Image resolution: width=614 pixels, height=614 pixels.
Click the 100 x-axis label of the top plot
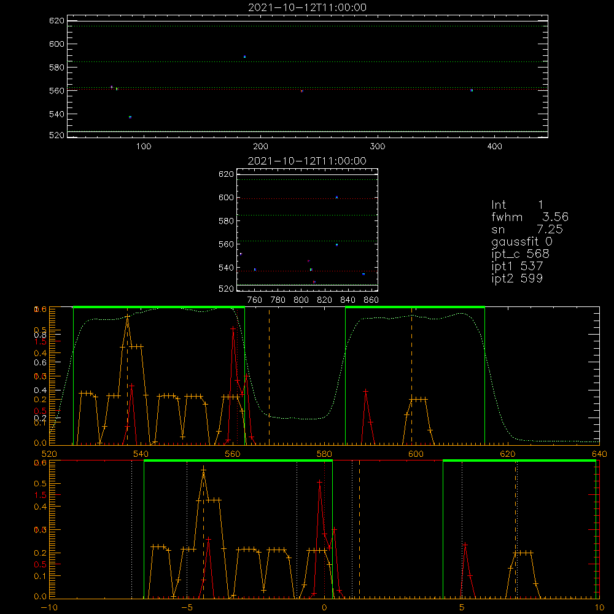click(x=144, y=147)
